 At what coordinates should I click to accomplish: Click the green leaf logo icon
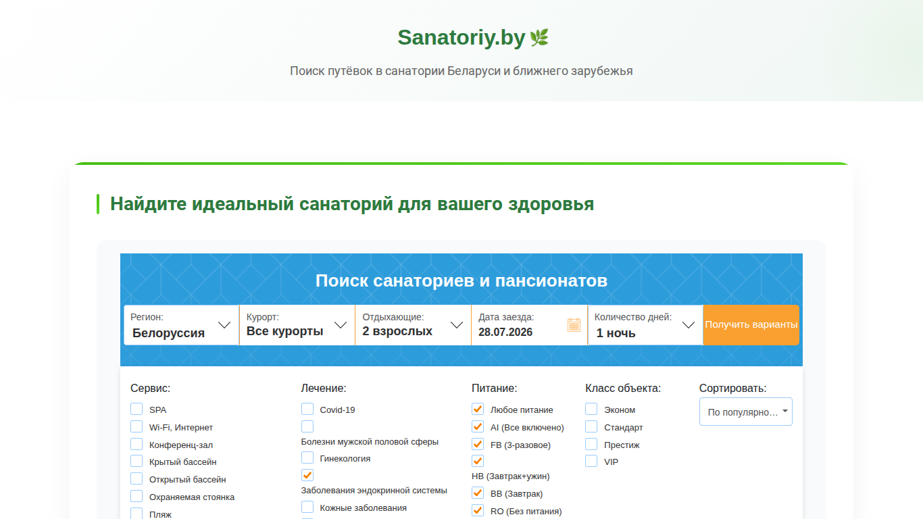(x=539, y=38)
